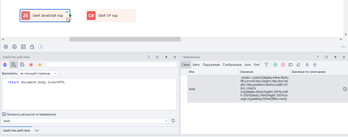The height and width of the screenshot is (137, 348).
Task: Click the list-with-lightning icon
Action: coord(22,65)
